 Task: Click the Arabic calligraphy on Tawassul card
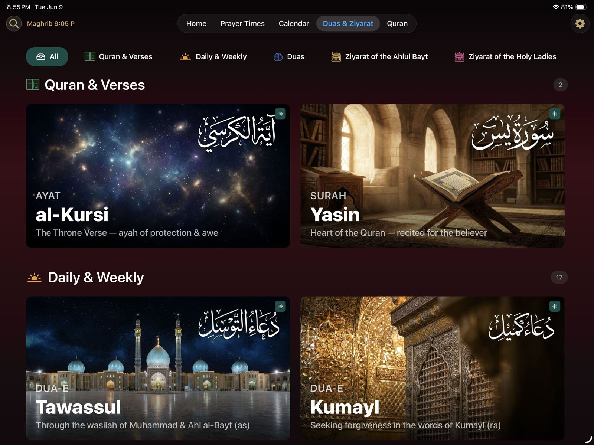point(239,324)
